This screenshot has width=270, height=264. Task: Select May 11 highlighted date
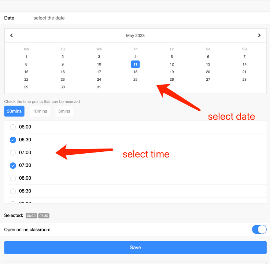point(135,64)
